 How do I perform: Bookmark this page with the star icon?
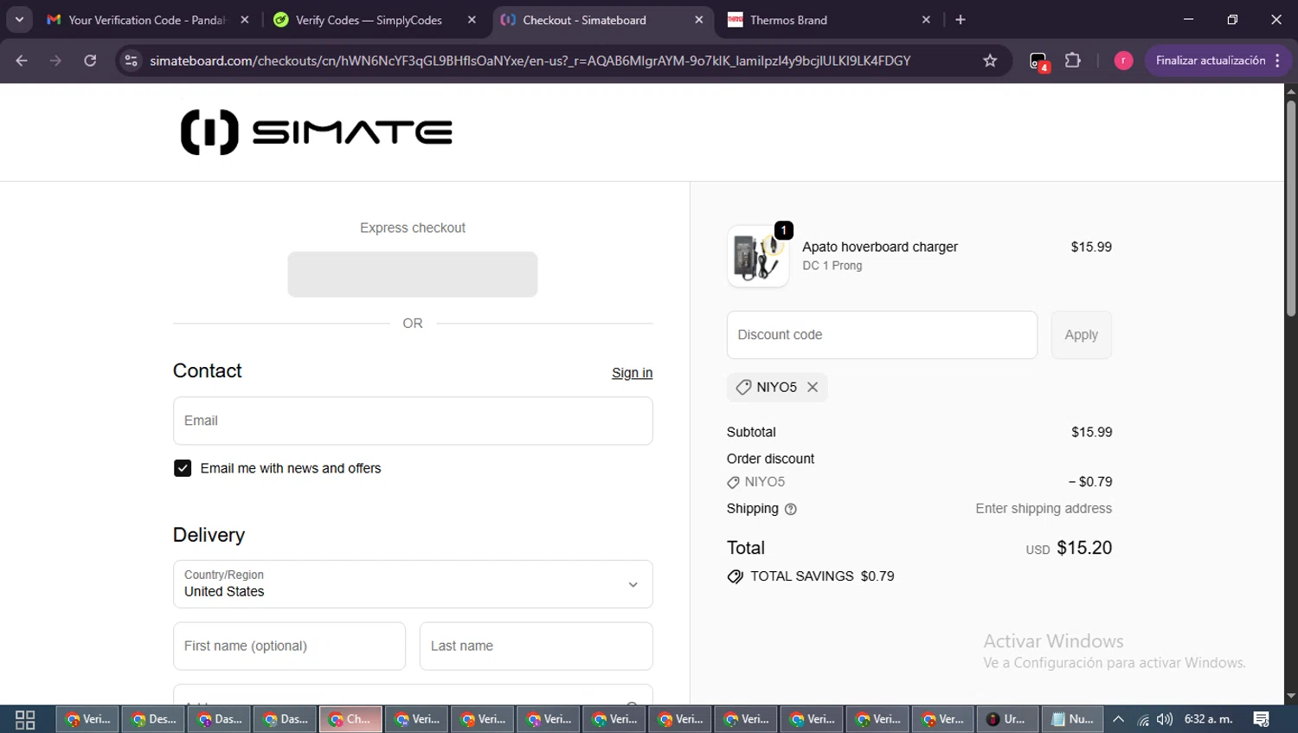pyautogui.click(x=990, y=61)
